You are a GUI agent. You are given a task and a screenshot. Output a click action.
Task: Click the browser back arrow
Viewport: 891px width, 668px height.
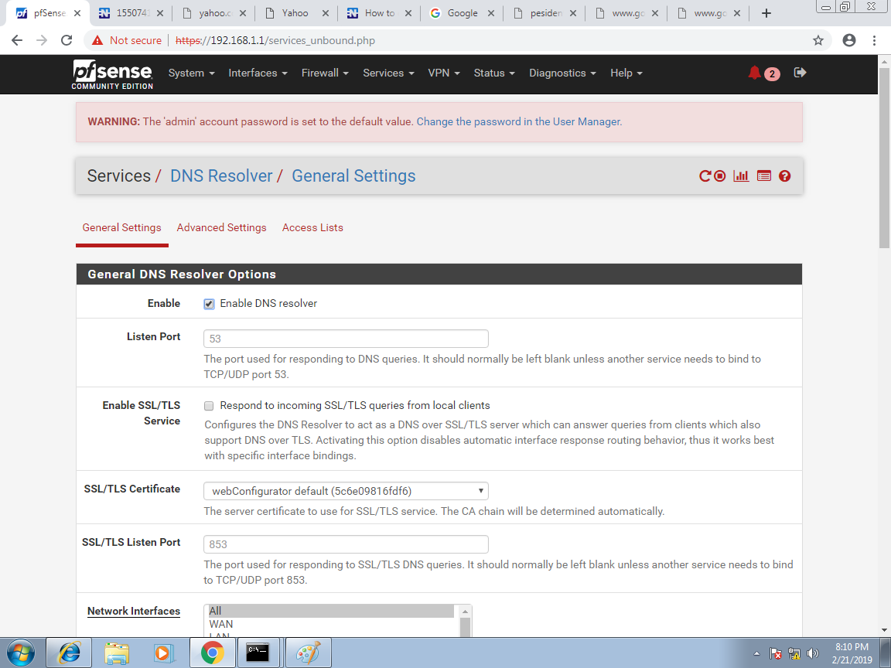pyautogui.click(x=17, y=40)
